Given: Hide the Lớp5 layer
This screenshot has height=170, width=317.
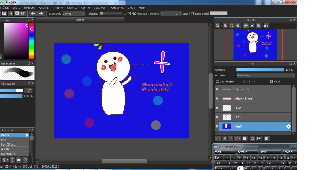Looking at the screenshot, I should (217, 126).
